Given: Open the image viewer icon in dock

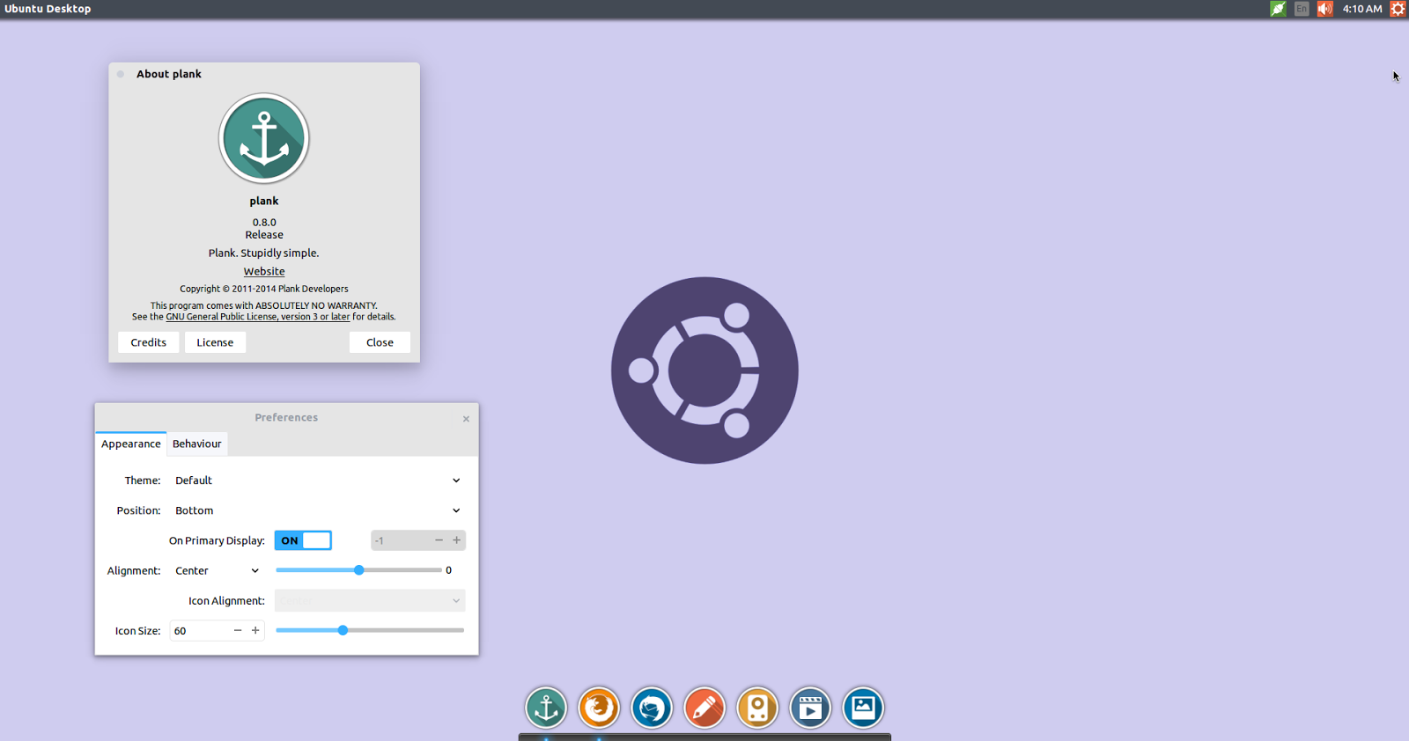Looking at the screenshot, I should (x=863, y=708).
